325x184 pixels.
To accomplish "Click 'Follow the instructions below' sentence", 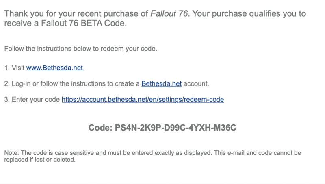I will 80,49.
